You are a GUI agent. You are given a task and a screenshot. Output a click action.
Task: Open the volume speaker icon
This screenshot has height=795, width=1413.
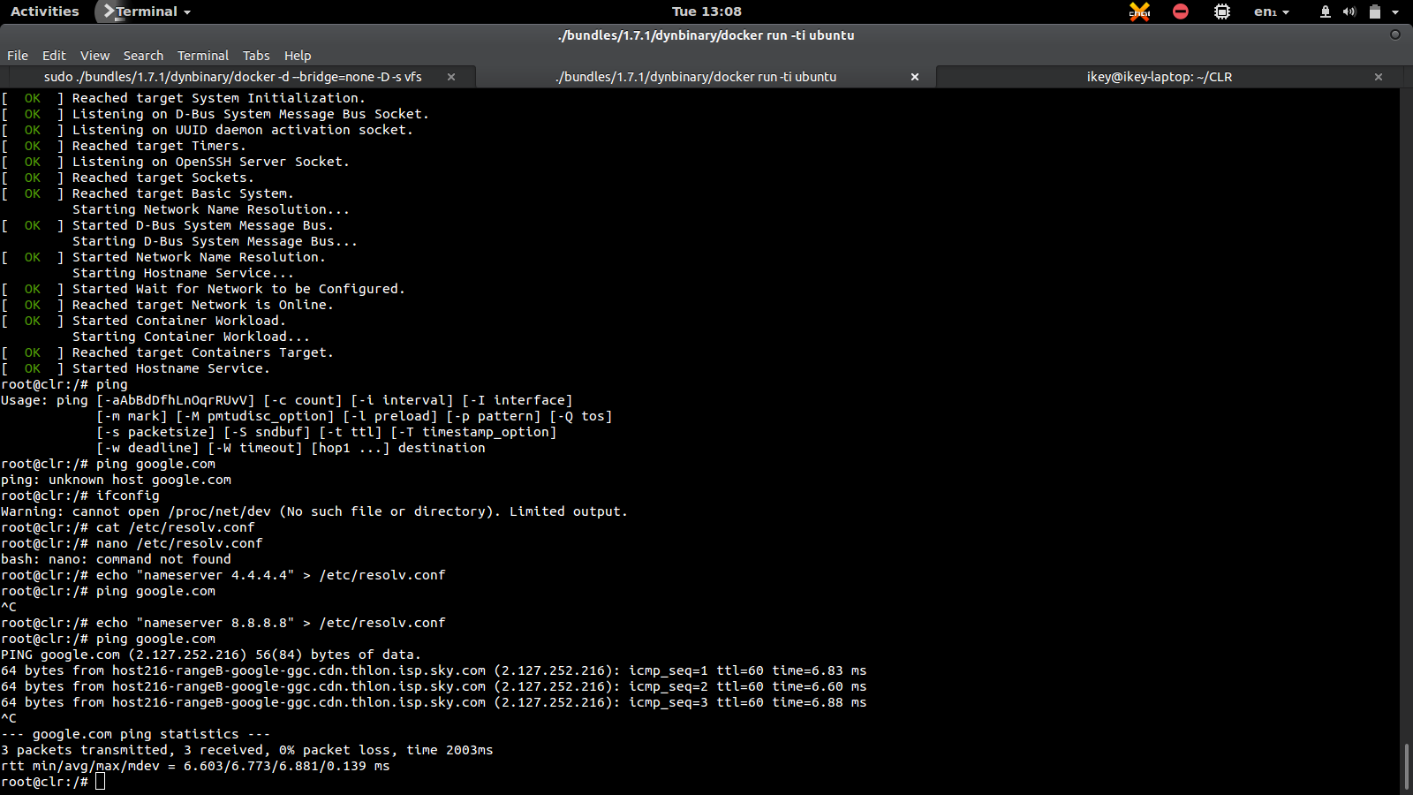[1349, 11]
